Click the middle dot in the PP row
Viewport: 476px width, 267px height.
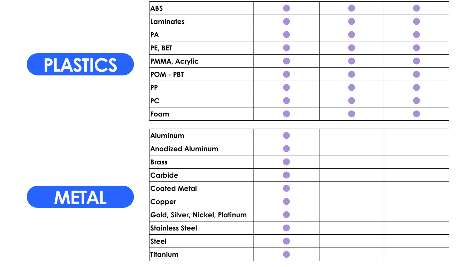[352, 88]
